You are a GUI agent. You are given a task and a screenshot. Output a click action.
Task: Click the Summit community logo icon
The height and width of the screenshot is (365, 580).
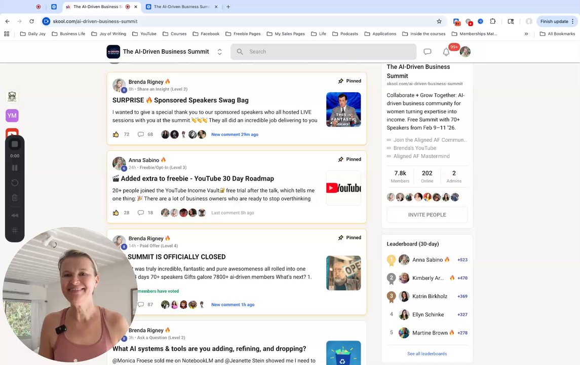[x=113, y=52]
